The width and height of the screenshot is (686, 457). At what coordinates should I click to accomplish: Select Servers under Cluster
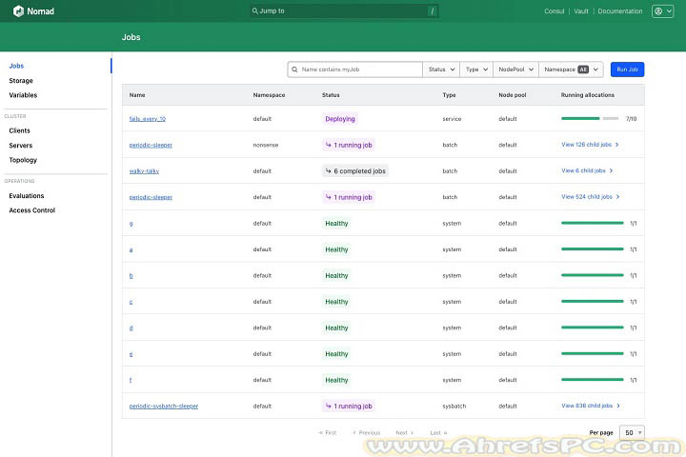(21, 145)
